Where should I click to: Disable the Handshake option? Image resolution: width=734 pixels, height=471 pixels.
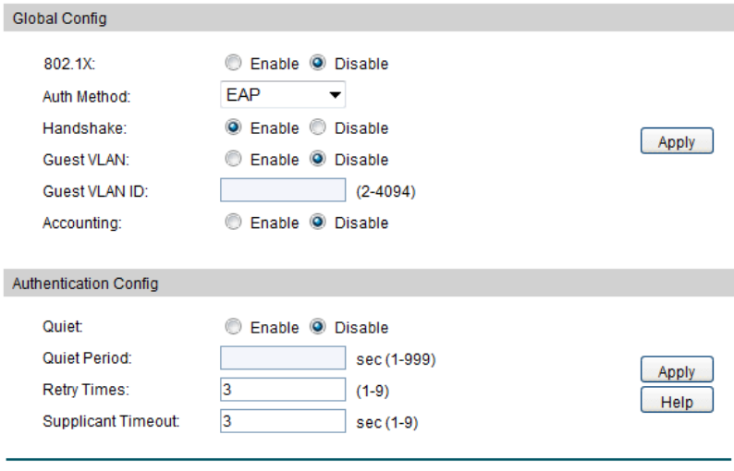click(317, 127)
